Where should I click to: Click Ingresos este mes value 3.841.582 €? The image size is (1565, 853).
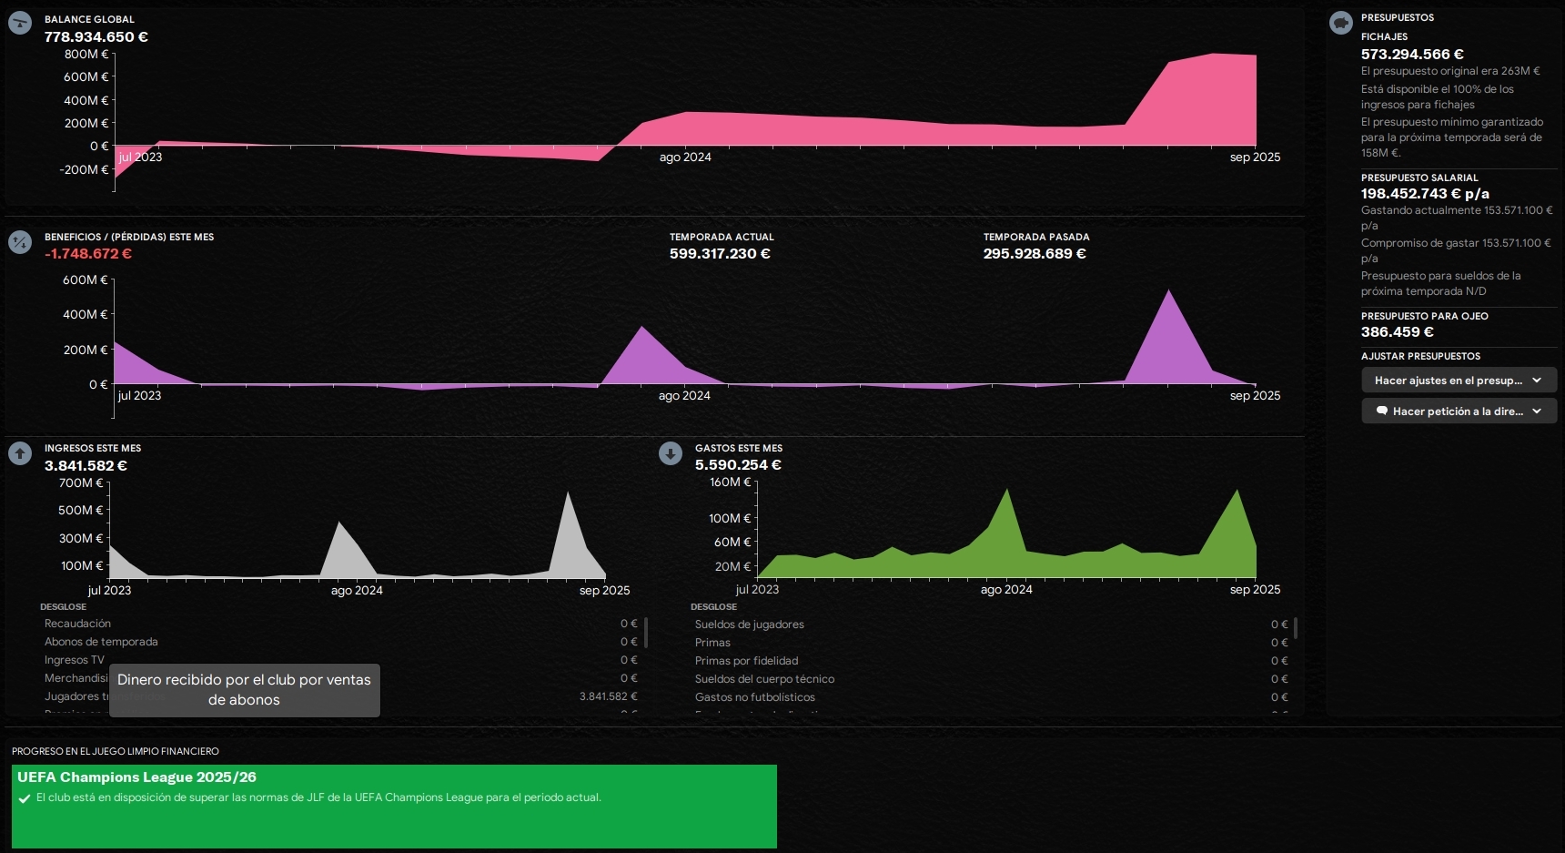tap(86, 466)
